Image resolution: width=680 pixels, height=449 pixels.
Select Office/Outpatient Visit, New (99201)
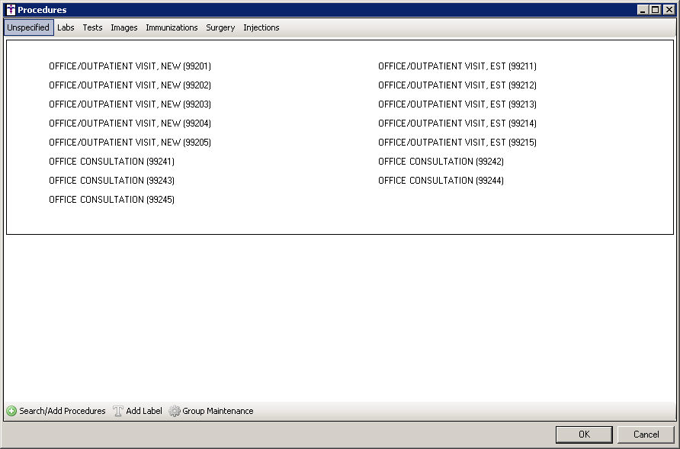coord(130,66)
